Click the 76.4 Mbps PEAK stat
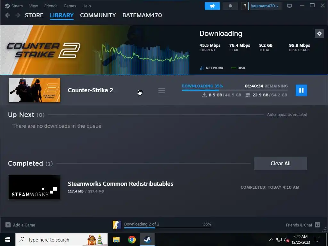The image size is (328, 246). click(240, 47)
